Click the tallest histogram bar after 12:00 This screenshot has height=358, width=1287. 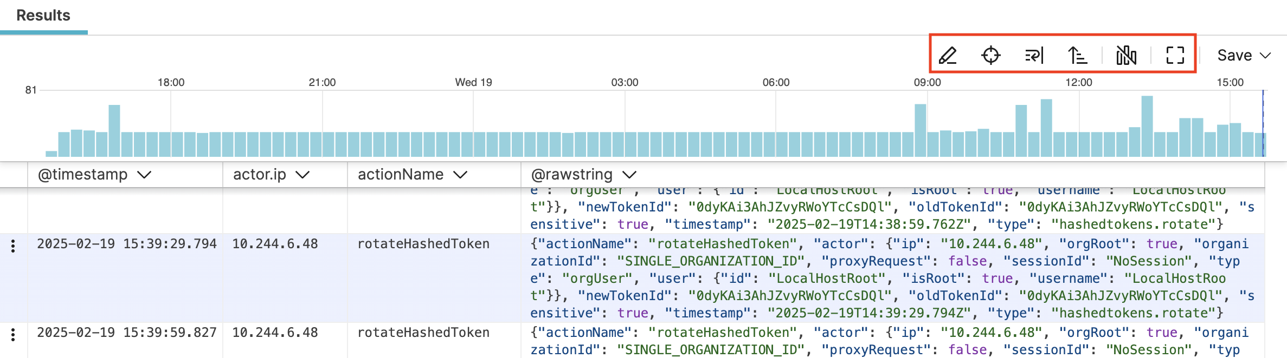tap(1147, 126)
